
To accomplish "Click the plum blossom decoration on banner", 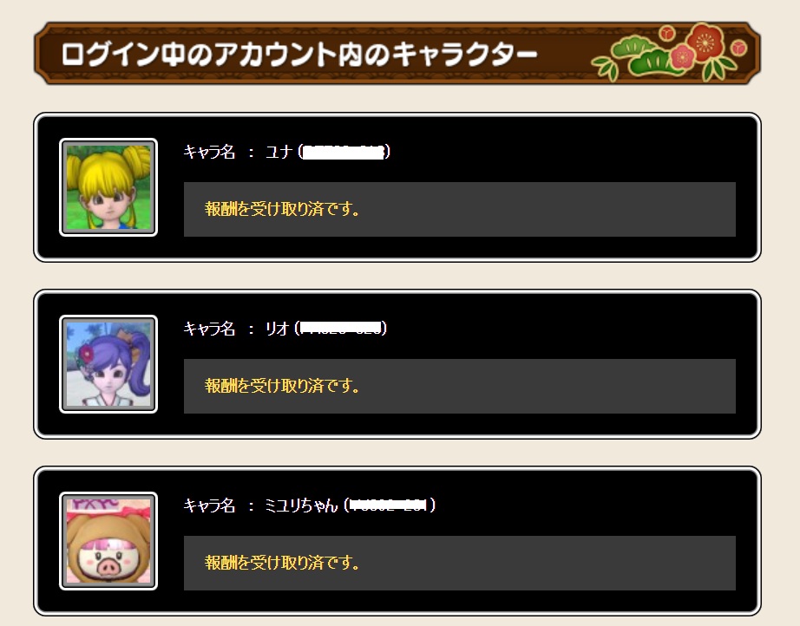I will [705, 42].
